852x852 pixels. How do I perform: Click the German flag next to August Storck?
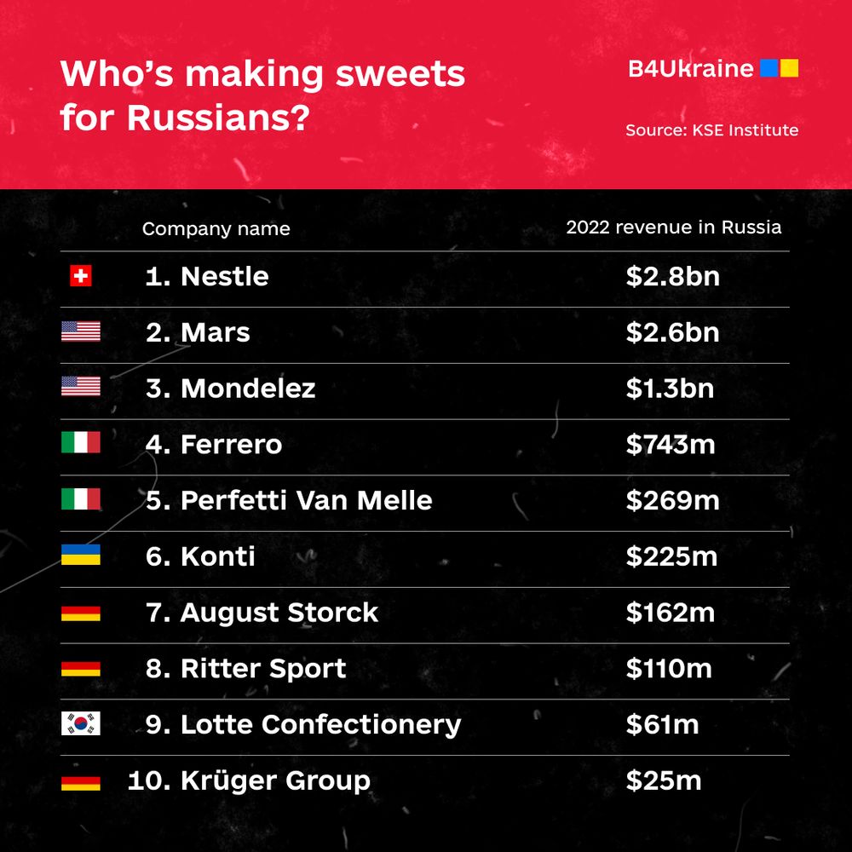click(81, 613)
